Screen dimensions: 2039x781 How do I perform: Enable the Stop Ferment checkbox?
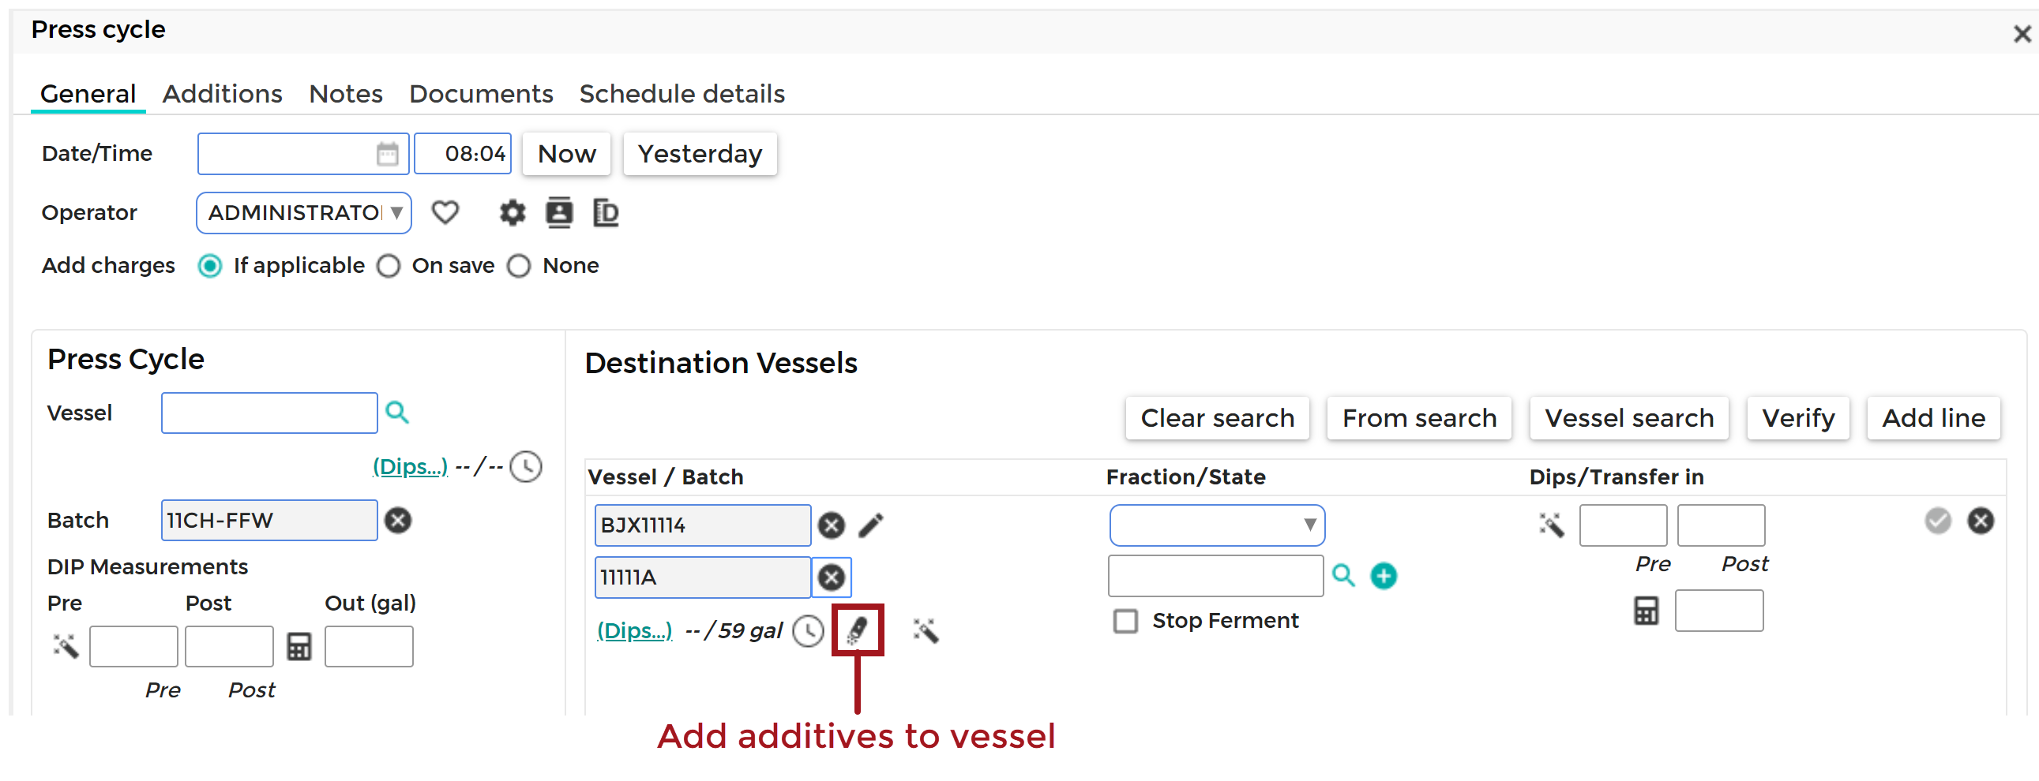[1125, 621]
